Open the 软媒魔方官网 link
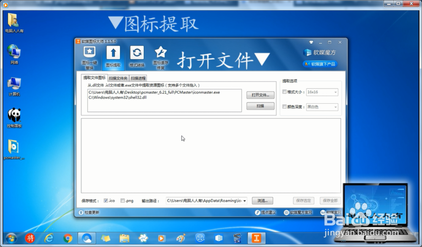 298,212
